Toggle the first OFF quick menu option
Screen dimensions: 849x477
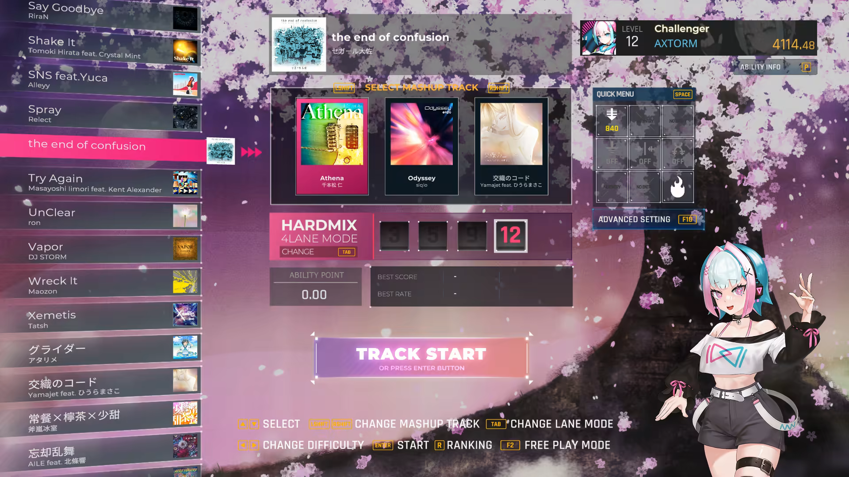point(612,154)
